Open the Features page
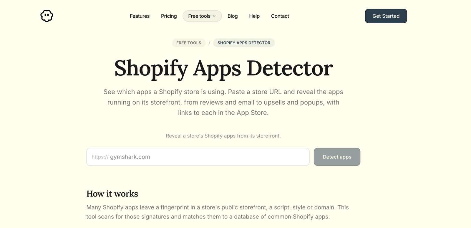Screen dimensions: 471x228 [140, 16]
